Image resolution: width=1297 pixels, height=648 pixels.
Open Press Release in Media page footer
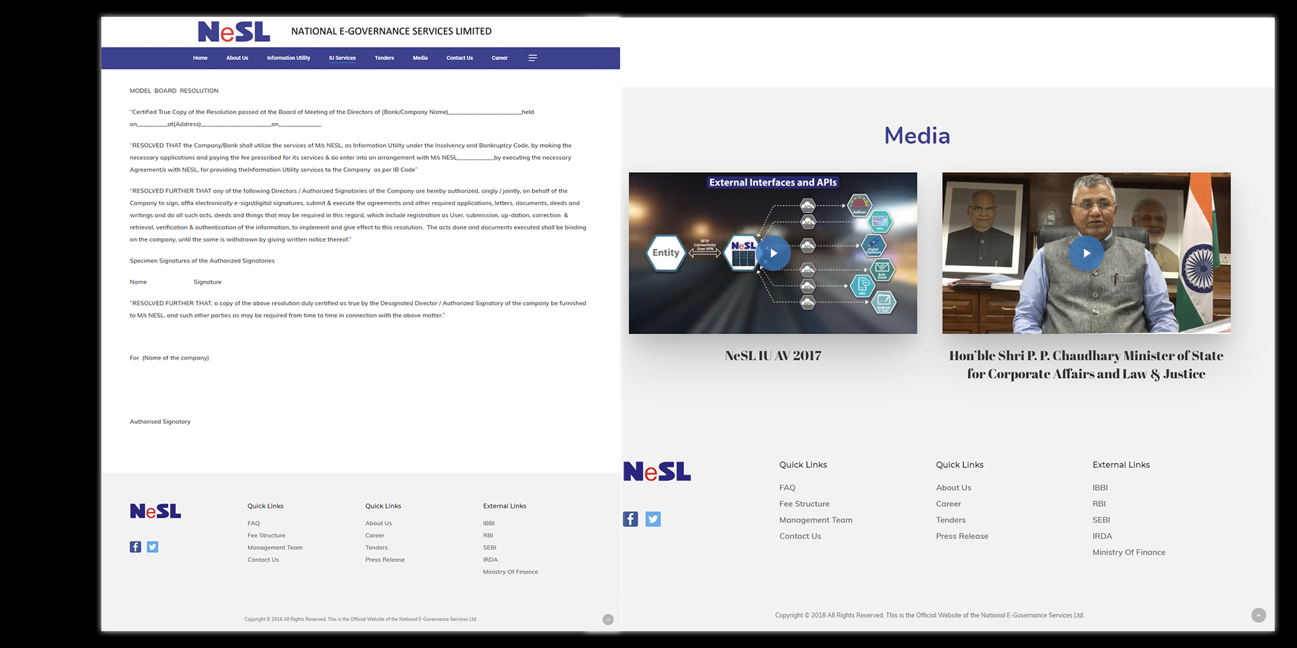tap(962, 536)
